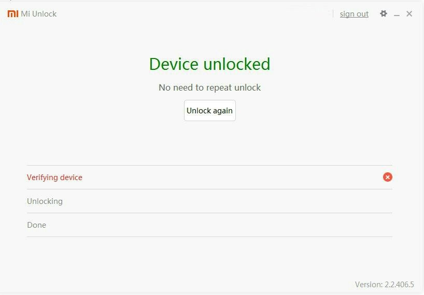This screenshot has height=295, width=424.
Task: Click the blank space right of Done label
Action: click(219, 225)
